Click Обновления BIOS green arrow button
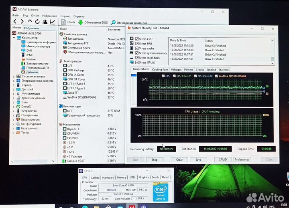 93,22
